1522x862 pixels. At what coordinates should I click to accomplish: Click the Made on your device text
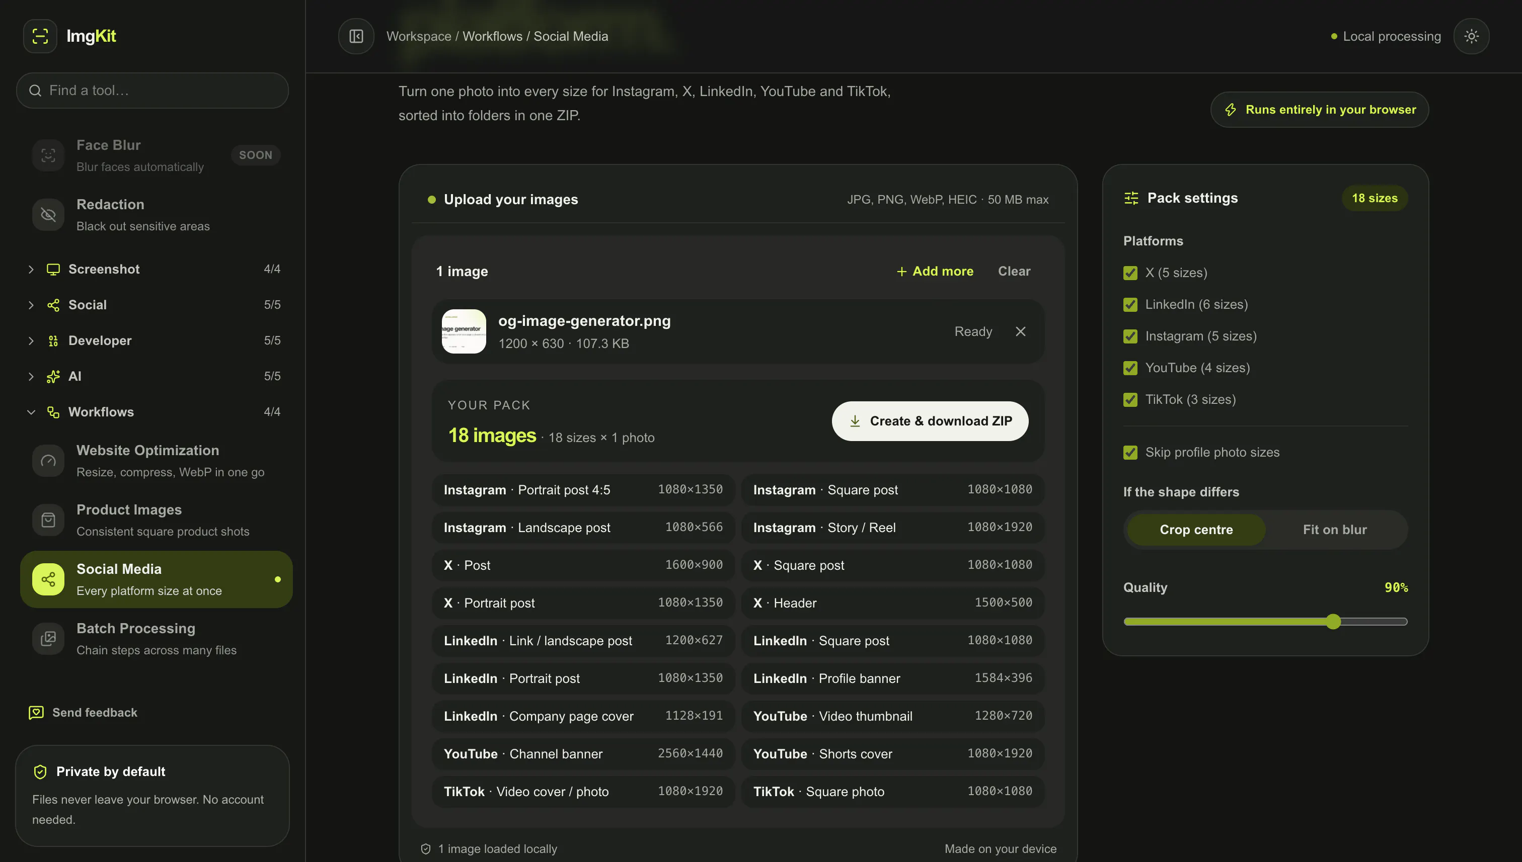1000,848
